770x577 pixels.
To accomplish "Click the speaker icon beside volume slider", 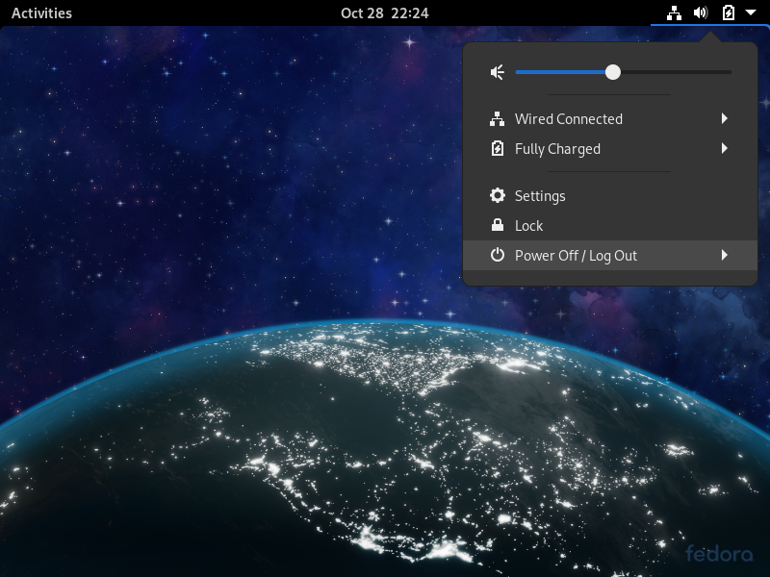I will point(498,72).
